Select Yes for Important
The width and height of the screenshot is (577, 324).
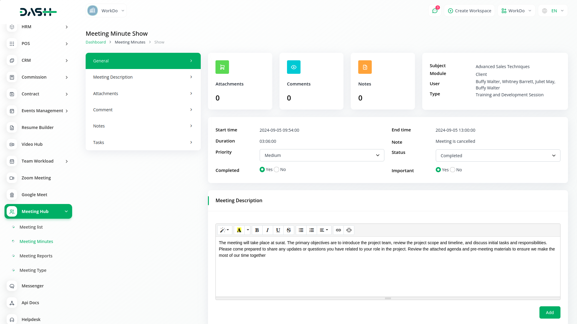pyautogui.click(x=438, y=170)
